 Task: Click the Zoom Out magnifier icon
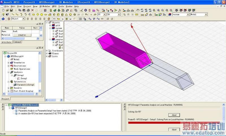pos(162,10)
